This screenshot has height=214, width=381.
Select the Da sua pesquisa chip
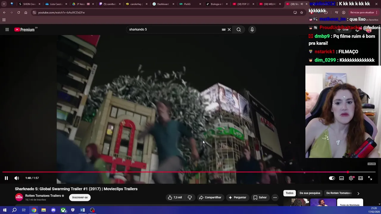[x=310, y=193]
